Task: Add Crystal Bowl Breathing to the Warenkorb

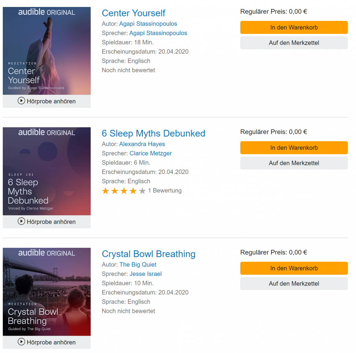Action: (x=294, y=268)
